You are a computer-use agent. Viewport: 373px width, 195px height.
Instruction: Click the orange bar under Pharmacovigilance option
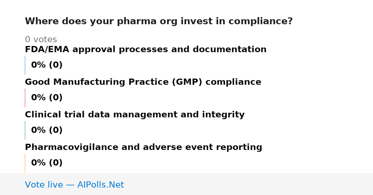[x=25, y=163]
